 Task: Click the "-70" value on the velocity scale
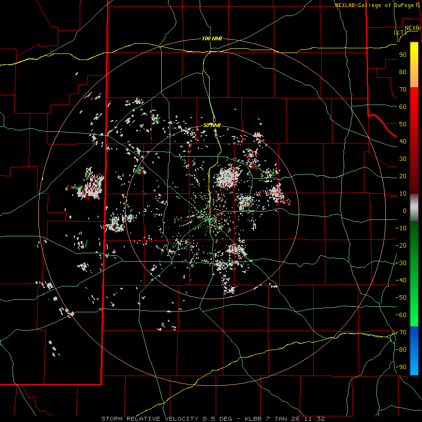401,332
